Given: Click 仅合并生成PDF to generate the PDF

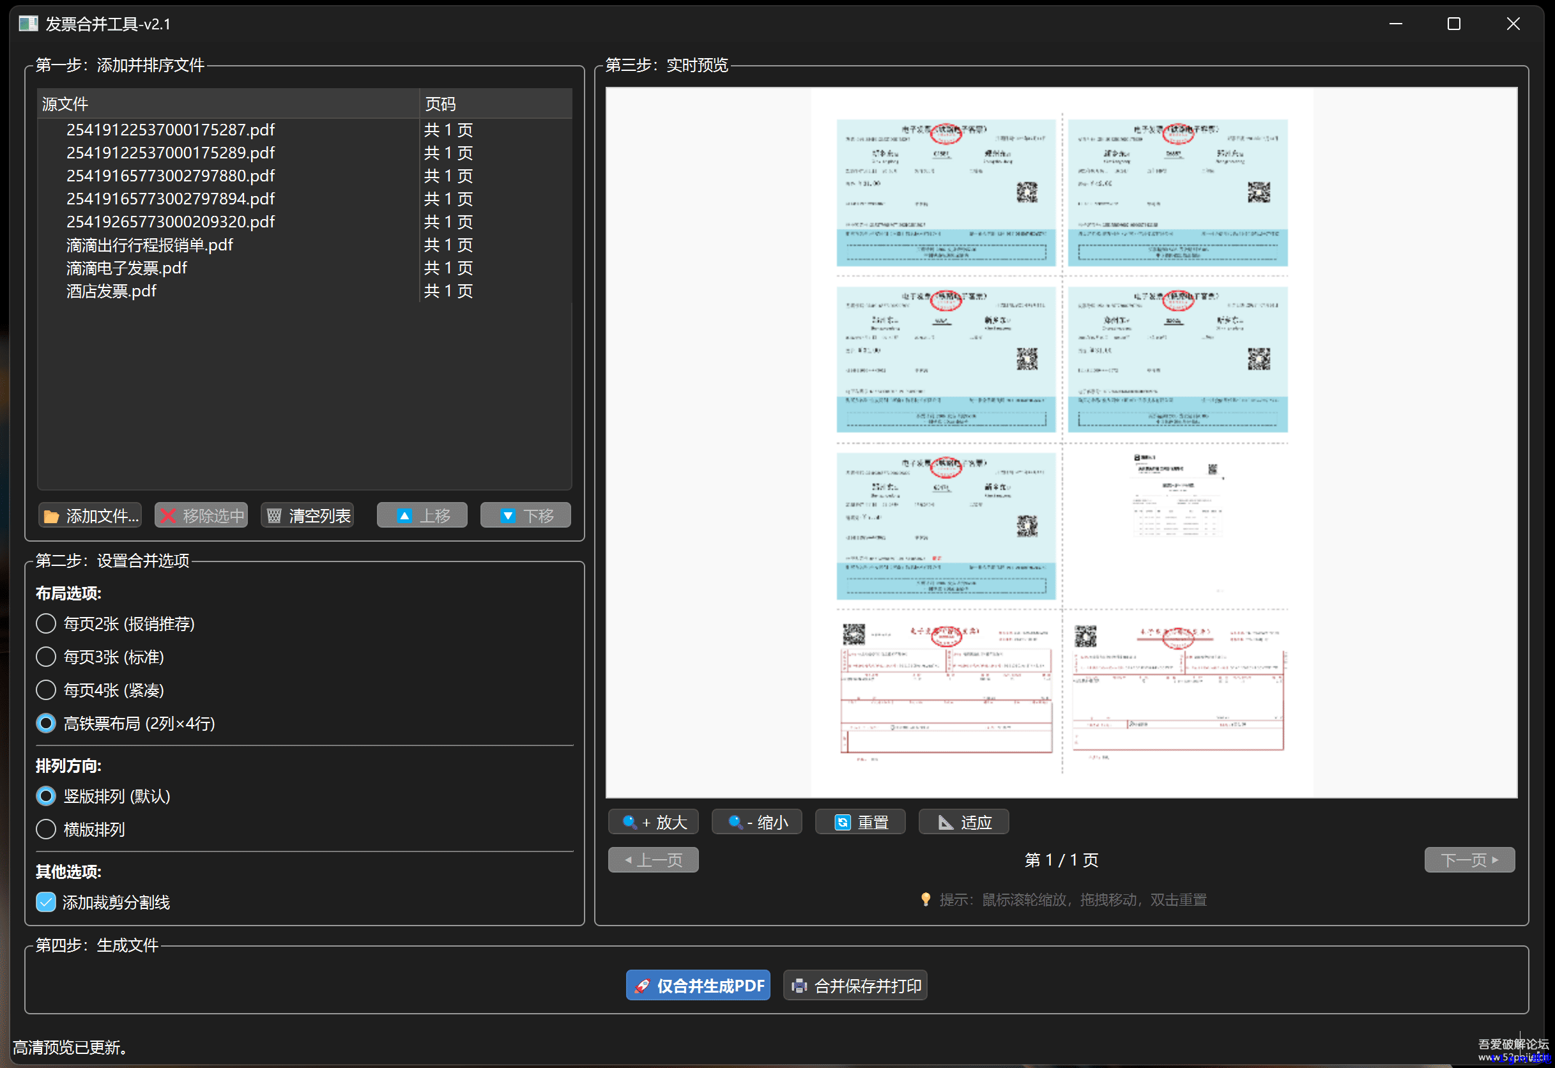Looking at the screenshot, I should [x=697, y=985].
